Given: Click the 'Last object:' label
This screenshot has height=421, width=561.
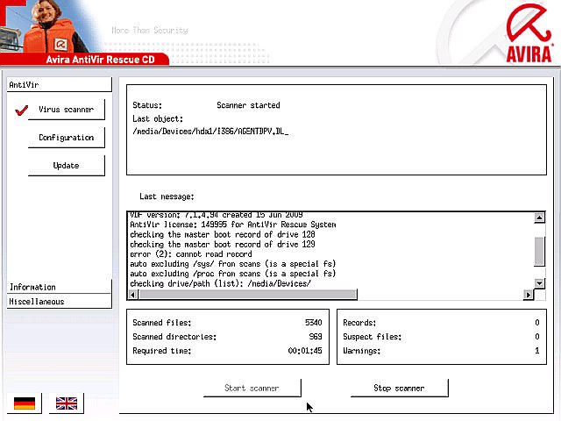Looking at the screenshot, I should [158, 119].
